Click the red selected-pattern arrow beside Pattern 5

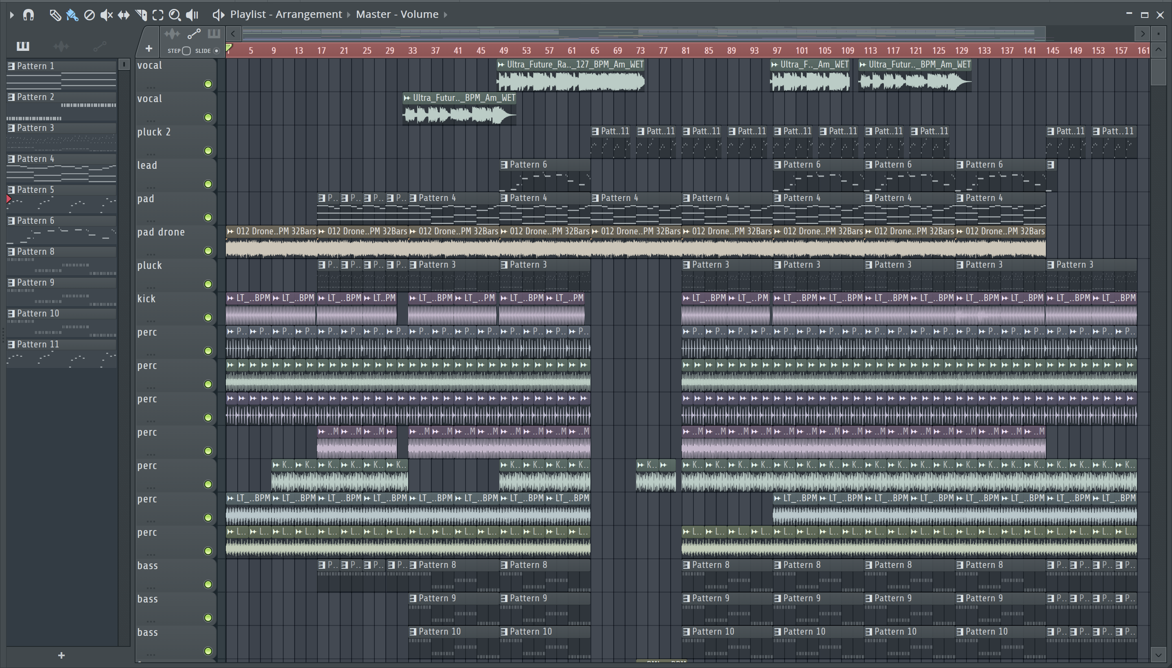coord(9,199)
